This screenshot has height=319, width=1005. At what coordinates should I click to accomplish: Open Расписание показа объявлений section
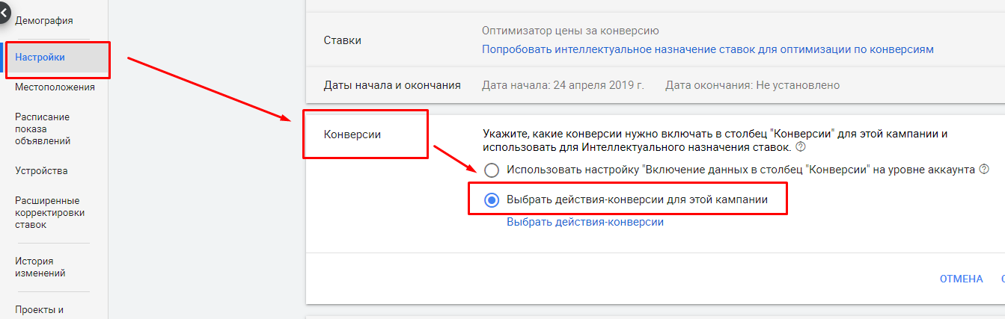[x=43, y=129]
